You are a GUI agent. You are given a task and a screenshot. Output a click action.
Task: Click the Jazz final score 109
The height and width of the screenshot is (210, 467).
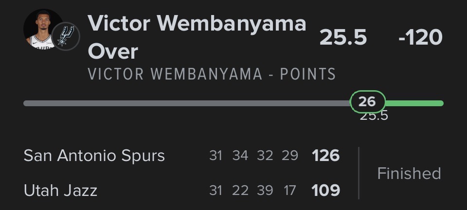click(x=325, y=190)
